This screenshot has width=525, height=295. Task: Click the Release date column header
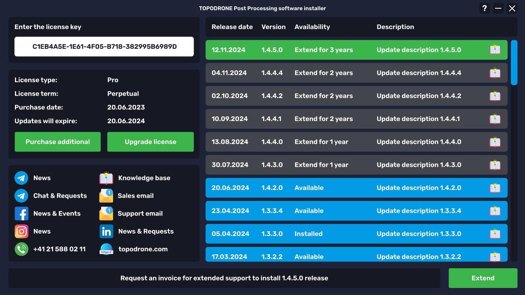click(x=232, y=27)
